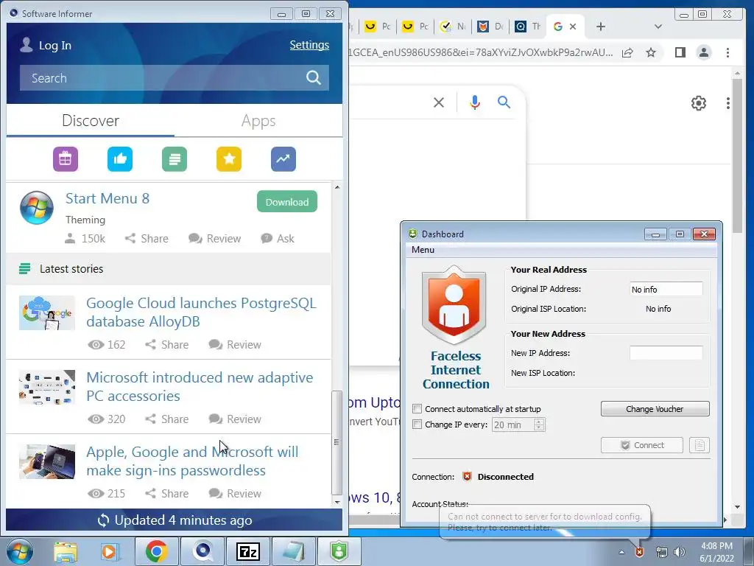Click the Faceless tray icon in system tray
Screen dimensions: 754x566
[640, 552]
